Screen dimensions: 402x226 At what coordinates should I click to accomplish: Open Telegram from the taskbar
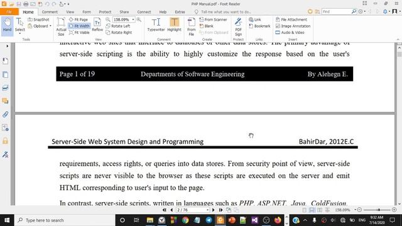[x=209, y=220]
